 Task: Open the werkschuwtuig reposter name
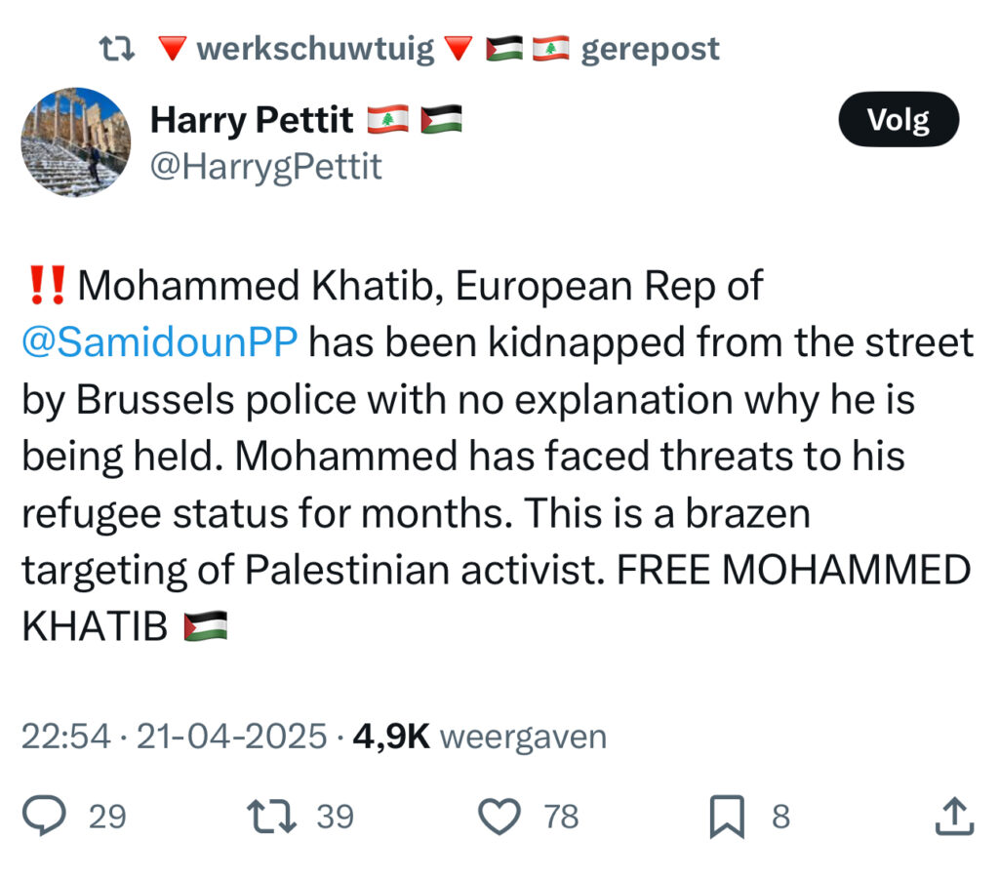pyautogui.click(x=314, y=49)
